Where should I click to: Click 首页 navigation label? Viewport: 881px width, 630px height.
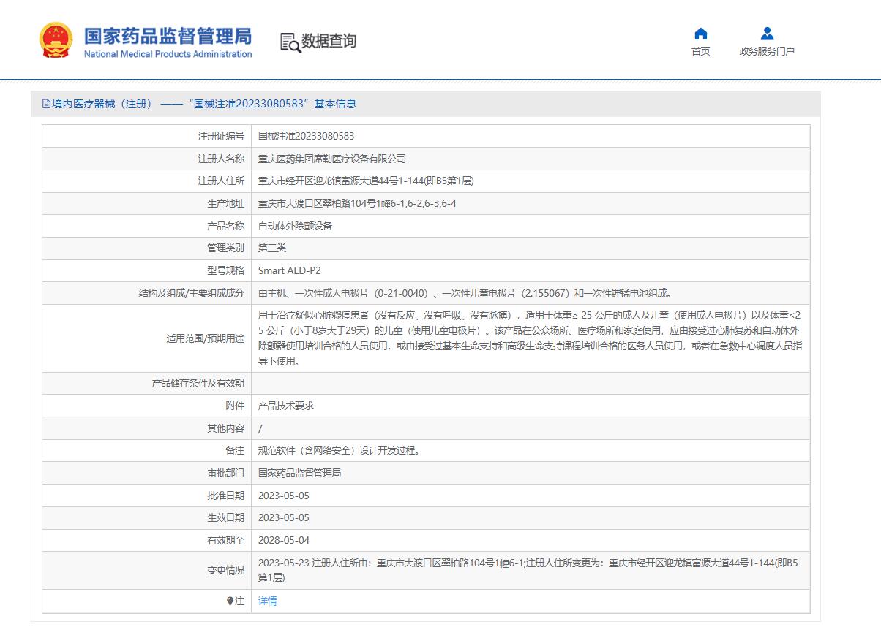700,51
